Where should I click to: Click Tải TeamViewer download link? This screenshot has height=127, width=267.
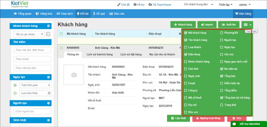[x=160, y=5]
